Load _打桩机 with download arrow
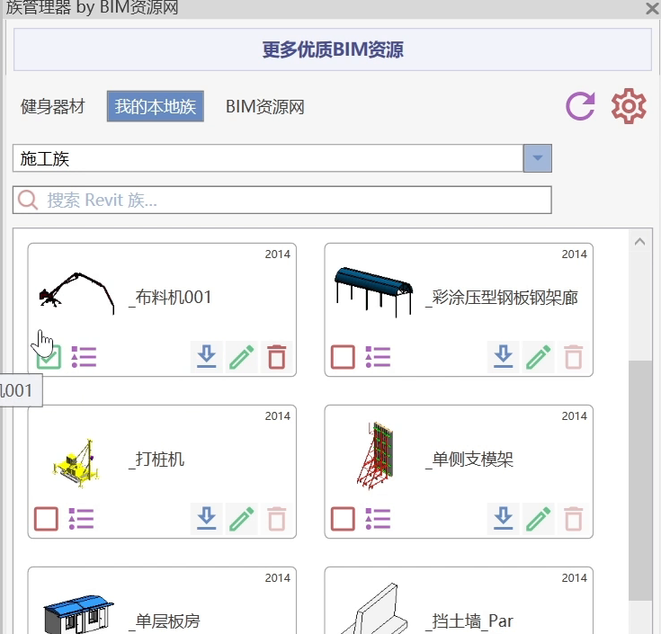This screenshot has width=661, height=634. (207, 519)
